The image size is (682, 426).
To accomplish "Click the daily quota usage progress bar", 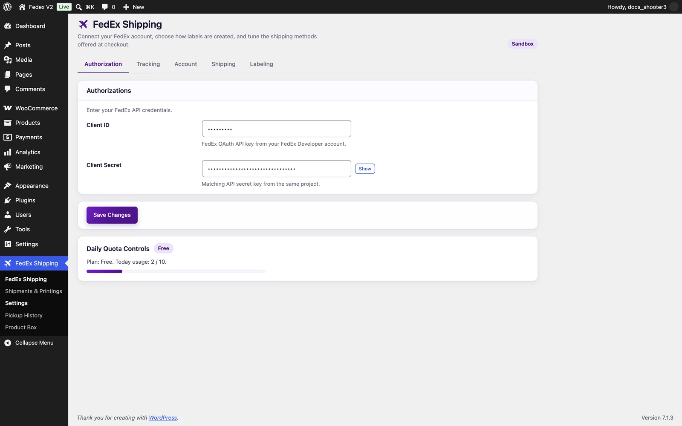I will click(176, 271).
